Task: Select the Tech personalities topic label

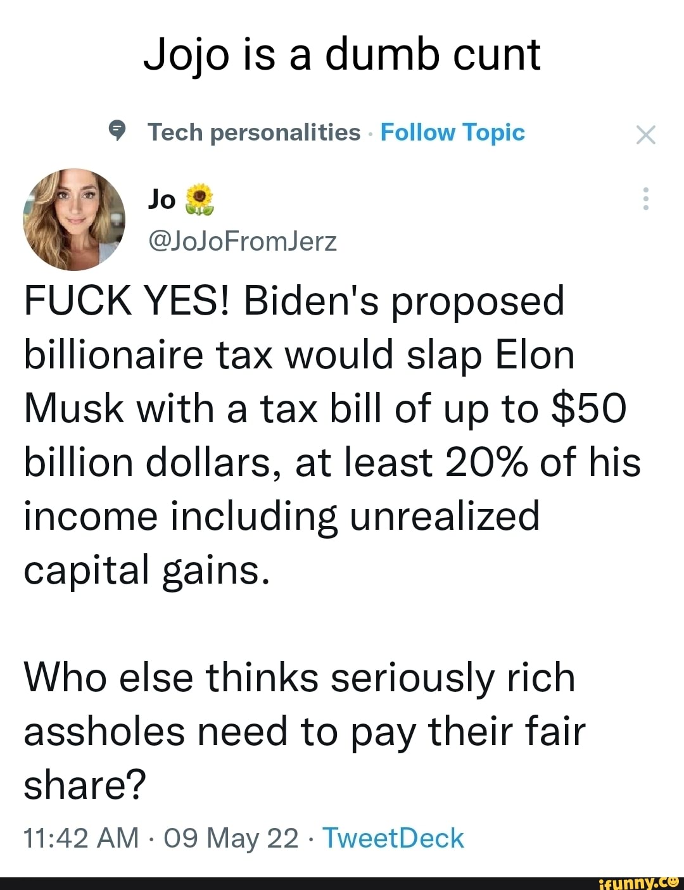Action: 252,132
